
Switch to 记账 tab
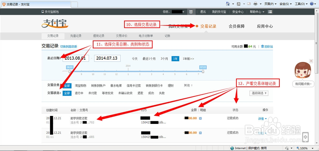tap(167, 36)
